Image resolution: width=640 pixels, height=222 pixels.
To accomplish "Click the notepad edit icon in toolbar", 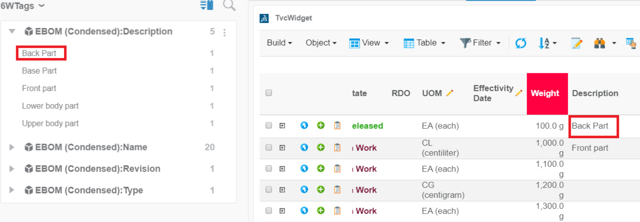I will point(576,43).
